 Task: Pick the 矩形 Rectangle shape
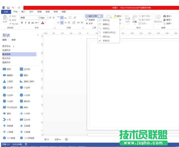[7, 69]
